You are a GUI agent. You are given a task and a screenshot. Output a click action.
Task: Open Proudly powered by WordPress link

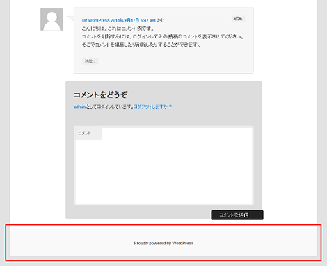(163, 243)
